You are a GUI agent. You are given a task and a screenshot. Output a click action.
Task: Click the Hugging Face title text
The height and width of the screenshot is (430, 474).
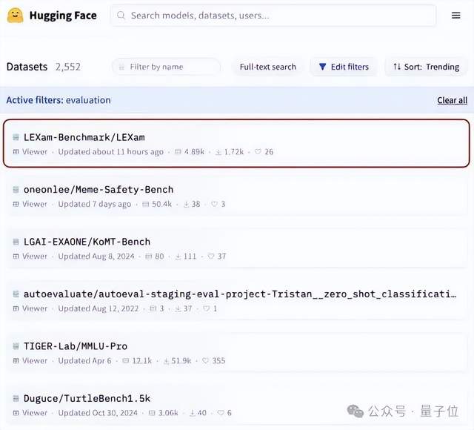pos(63,16)
